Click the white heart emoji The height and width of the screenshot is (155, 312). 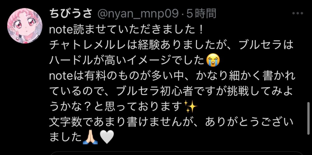[107, 138]
